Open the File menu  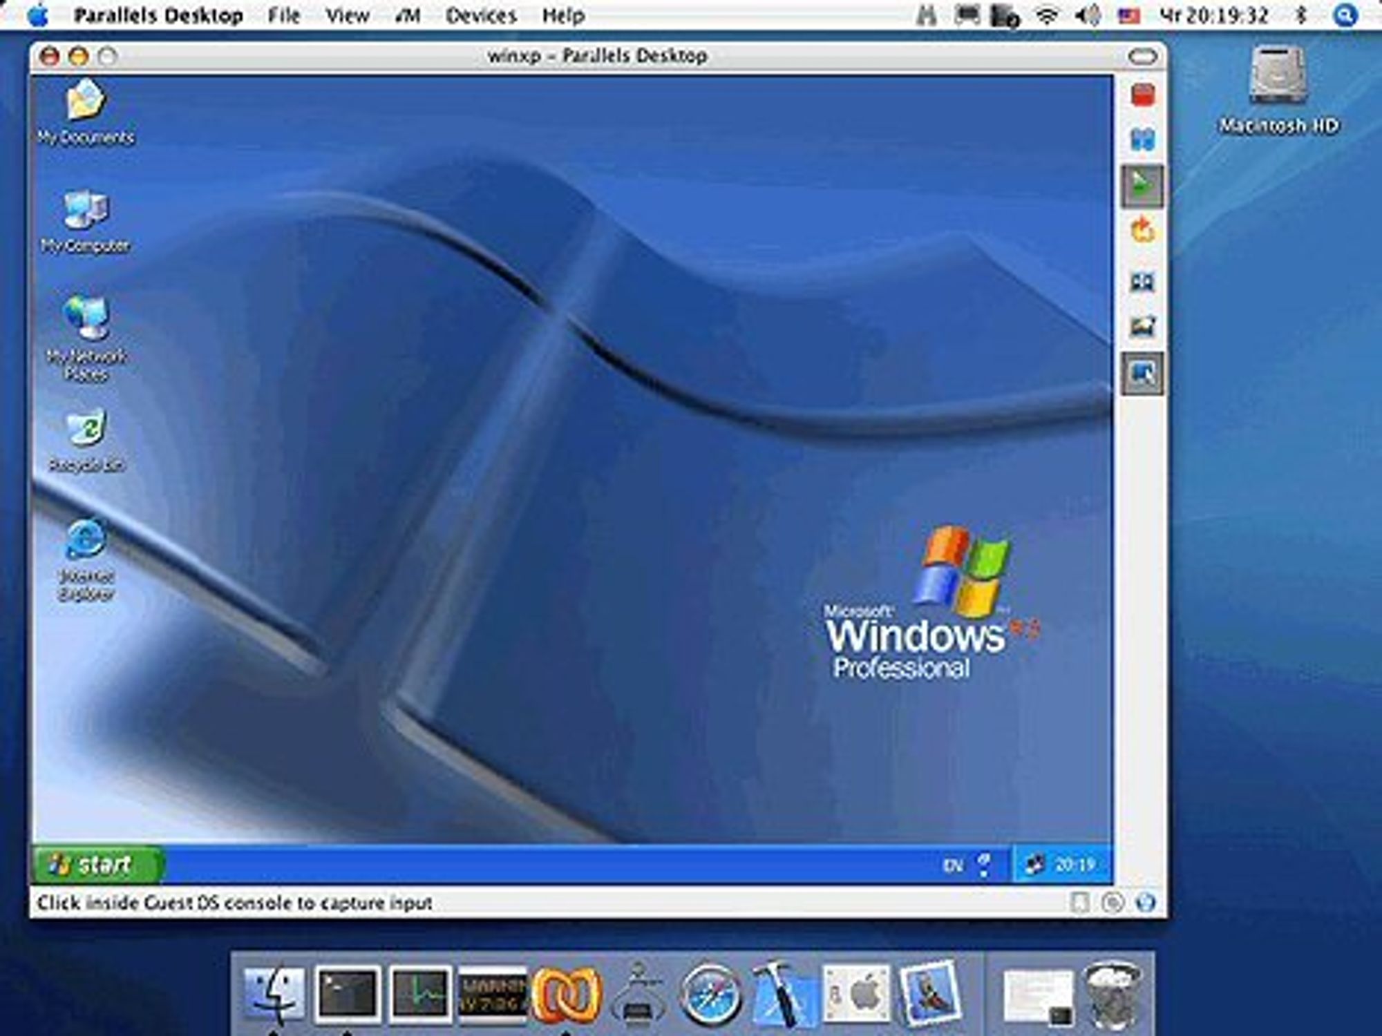pyautogui.click(x=284, y=15)
